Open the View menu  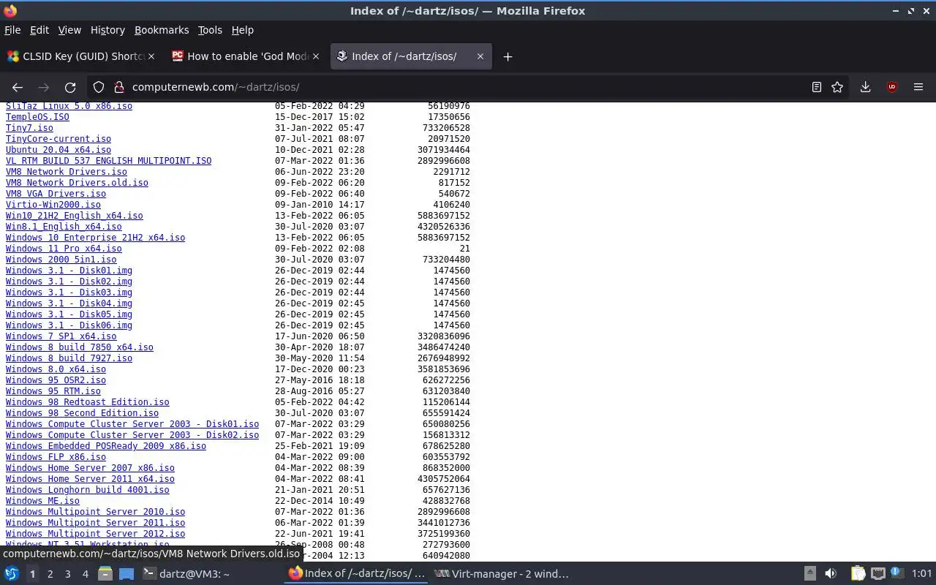(x=69, y=30)
